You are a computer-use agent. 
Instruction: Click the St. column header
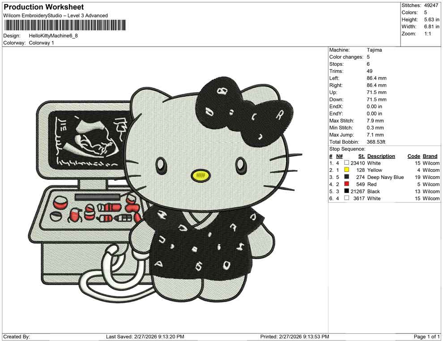pyautogui.click(x=361, y=156)
